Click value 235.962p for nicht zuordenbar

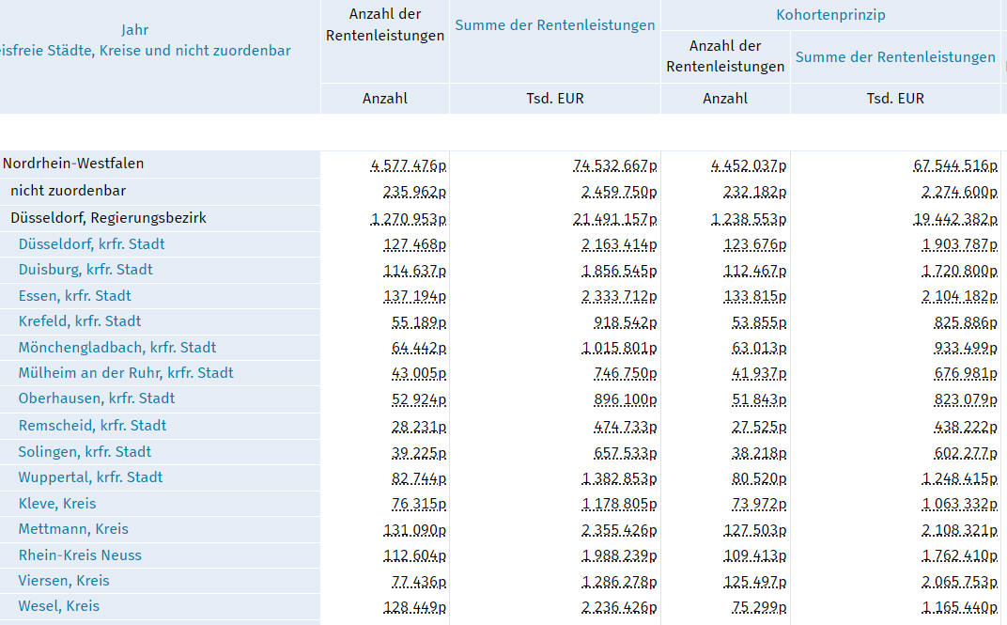pyautogui.click(x=415, y=192)
